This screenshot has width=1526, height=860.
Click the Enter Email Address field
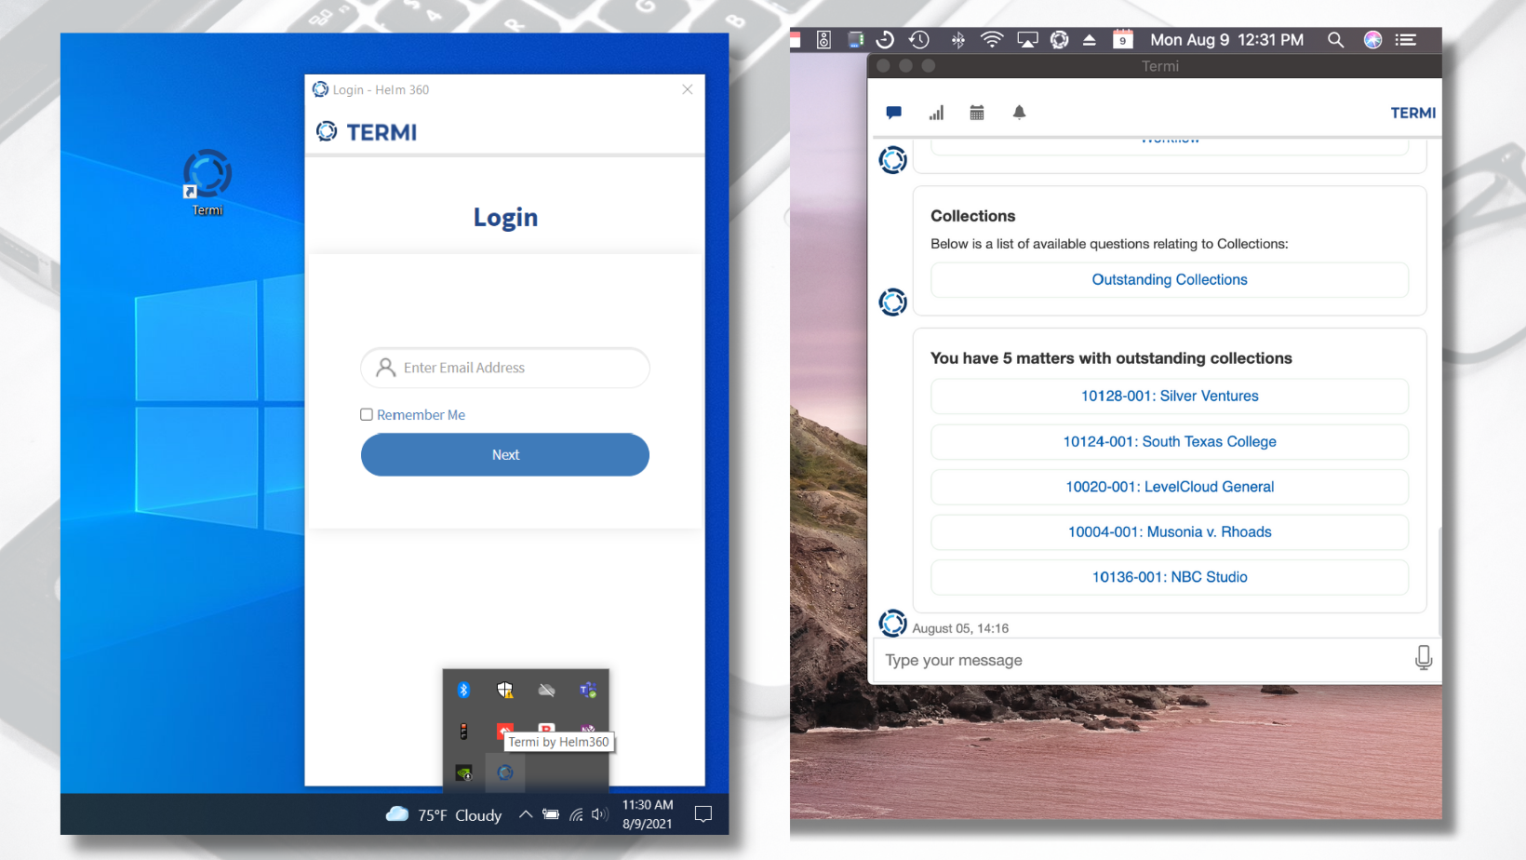point(505,368)
